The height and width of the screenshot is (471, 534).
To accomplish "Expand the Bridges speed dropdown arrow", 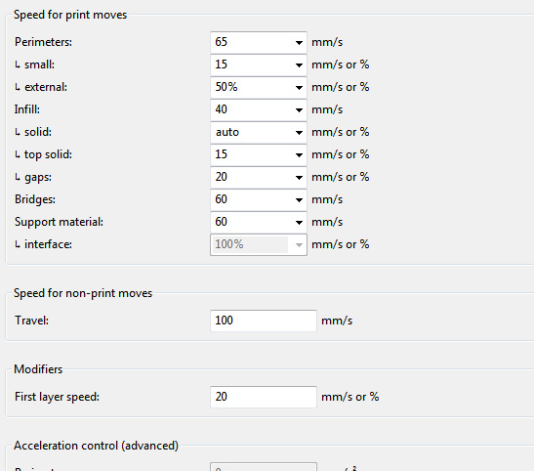I will (299, 200).
